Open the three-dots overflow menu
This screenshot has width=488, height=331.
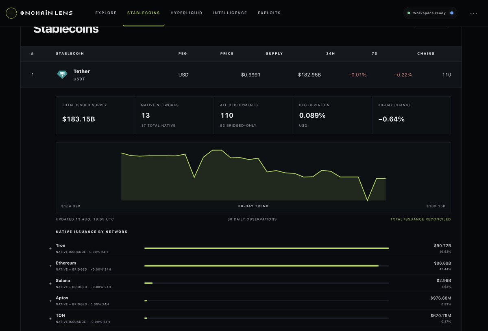(473, 13)
